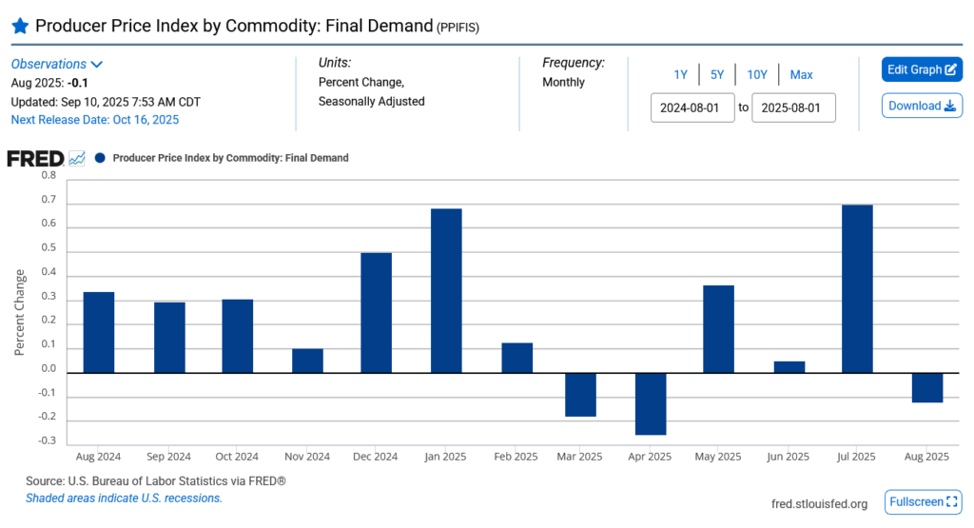974x528 pixels.
Task: Click the blue favorite star icon
Action: (20, 27)
